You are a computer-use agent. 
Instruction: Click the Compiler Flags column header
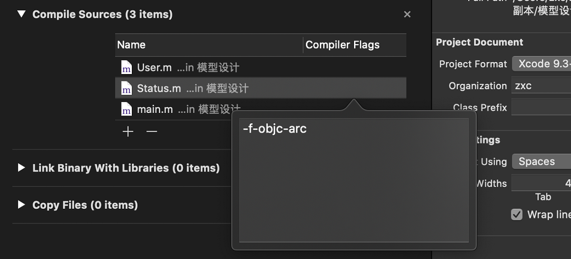coord(355,45)
